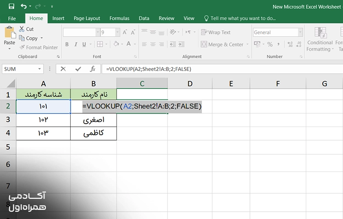The width and height of the screenshot is (343, 219).
Task: Click Increase Decimal icon
Action: (290, 44)
